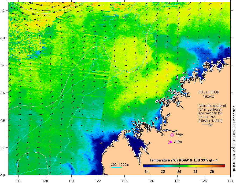Click the 'drifter' legend label
The width and height of the screenshot is (236, 183).
178,142
